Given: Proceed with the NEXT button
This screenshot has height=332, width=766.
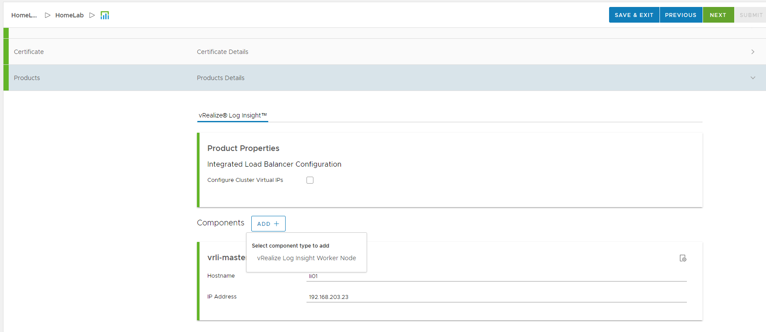Looking at the screenshot, I should 718,15.
